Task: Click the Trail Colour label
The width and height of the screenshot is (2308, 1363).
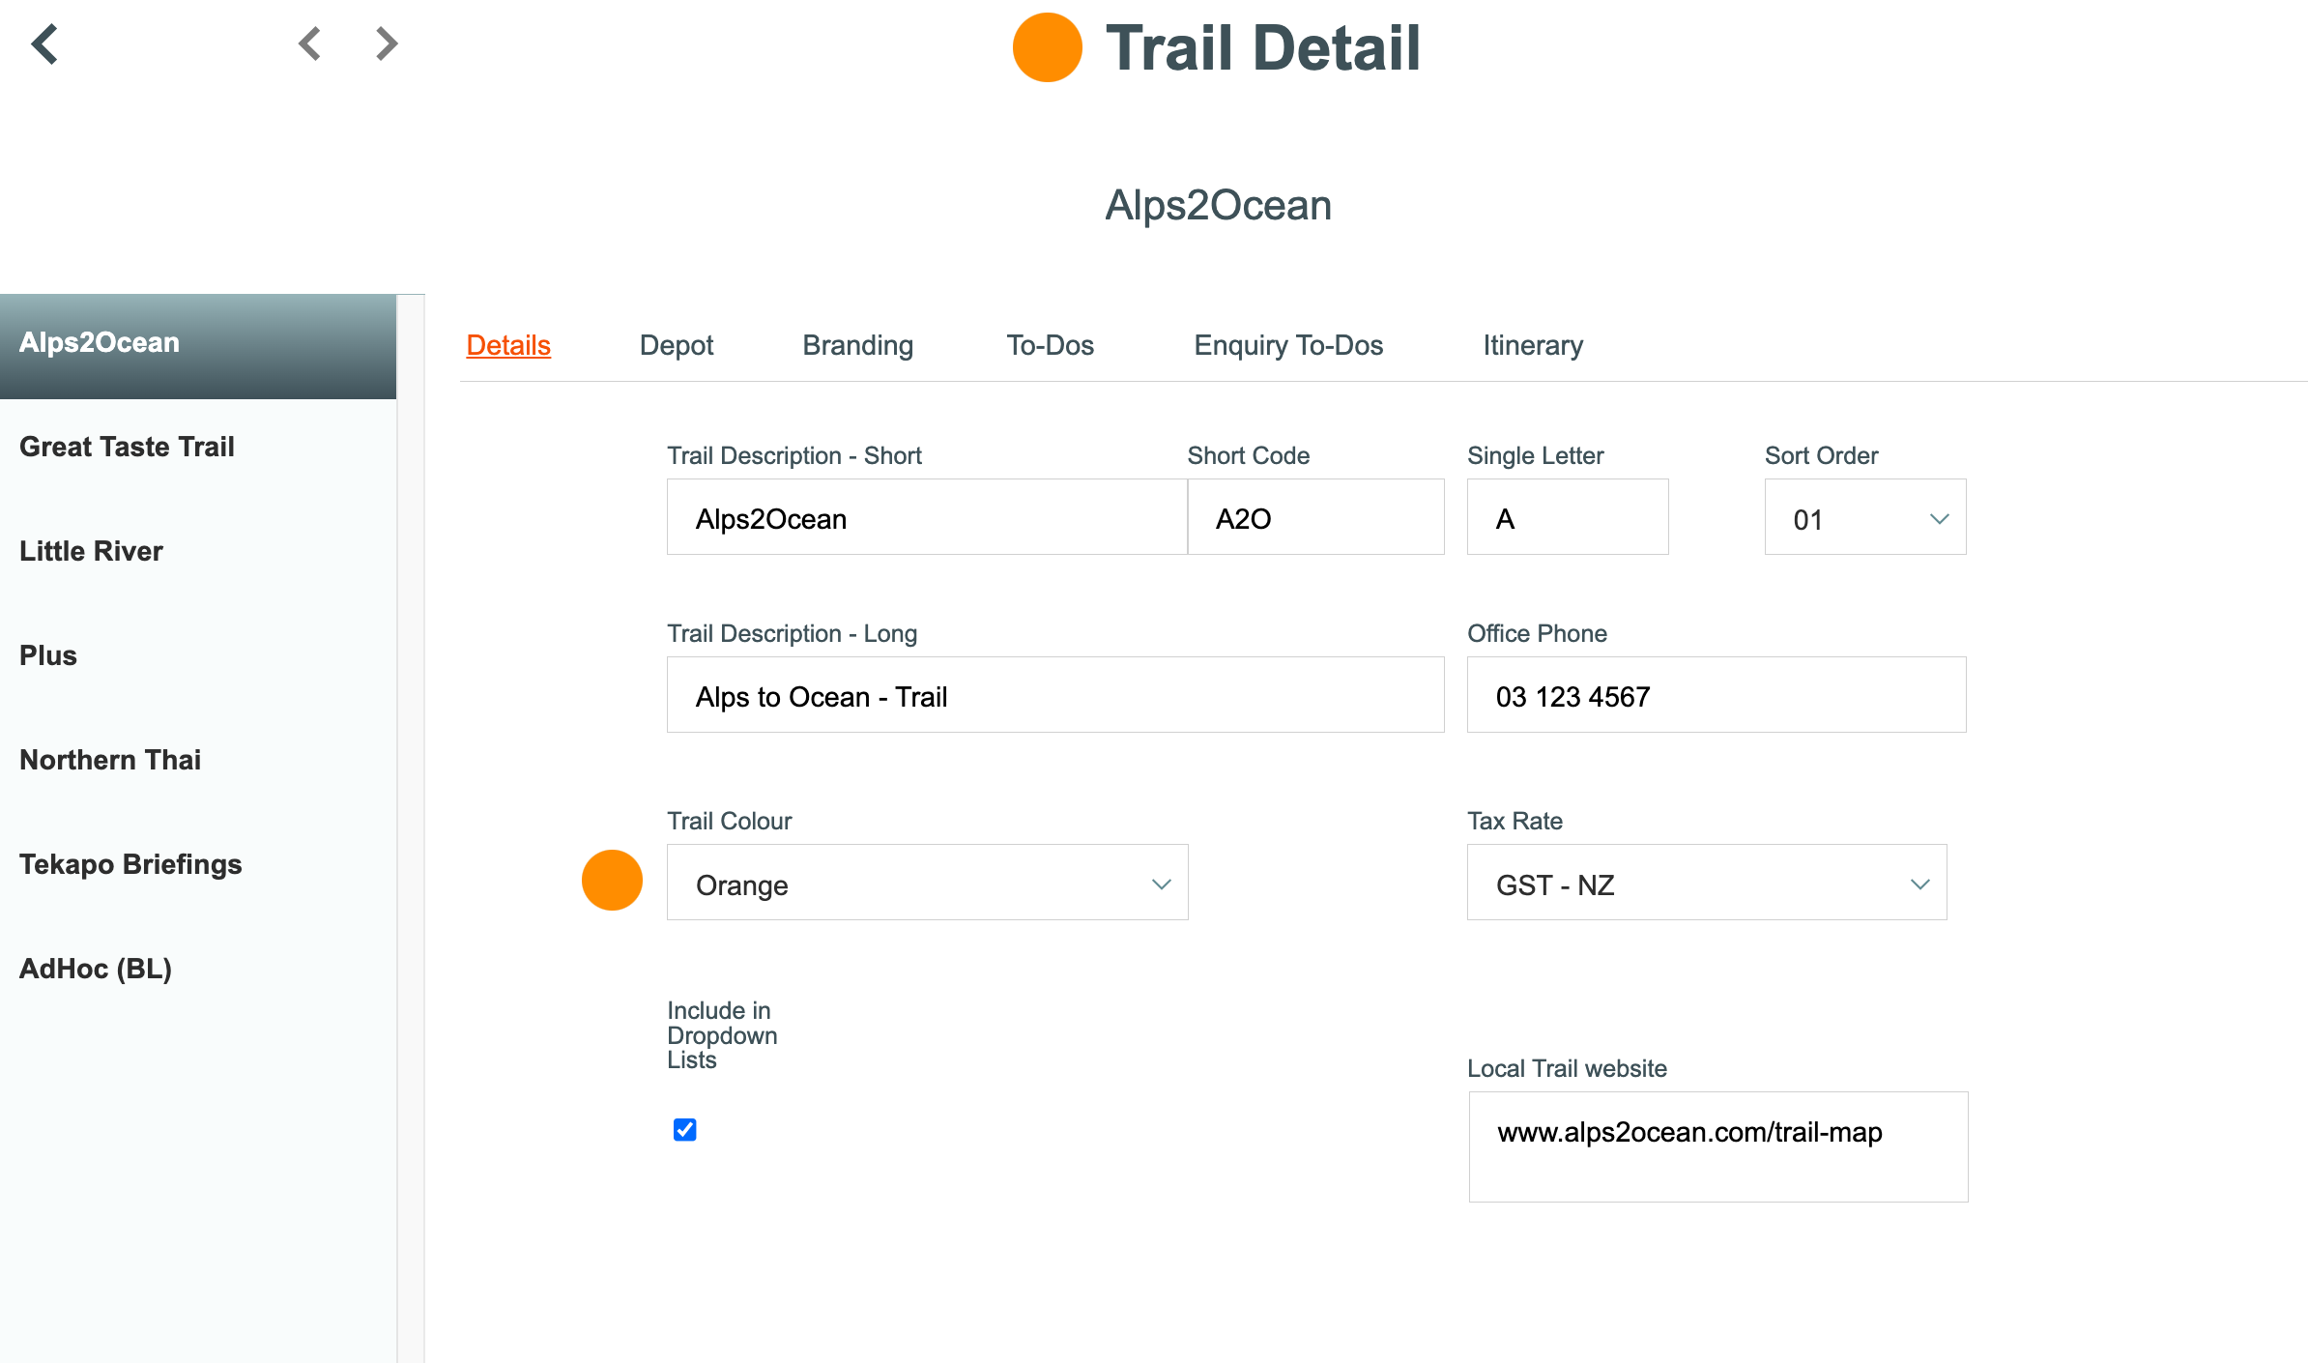Action: [729, 821]
